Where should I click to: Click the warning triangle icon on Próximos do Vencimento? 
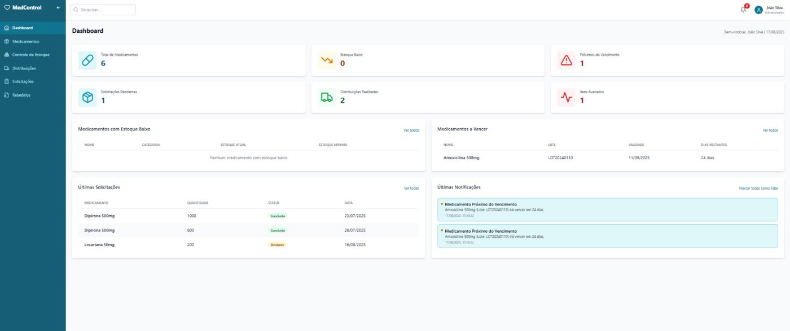tap(566, 60)
